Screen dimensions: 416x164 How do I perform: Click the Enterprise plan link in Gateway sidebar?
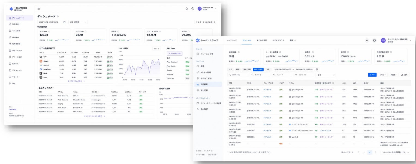pyautogui.click(x=12, y=109)
